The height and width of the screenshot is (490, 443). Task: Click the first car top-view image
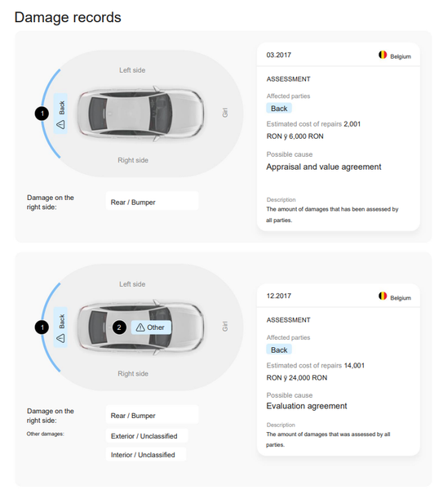(140, 114)
